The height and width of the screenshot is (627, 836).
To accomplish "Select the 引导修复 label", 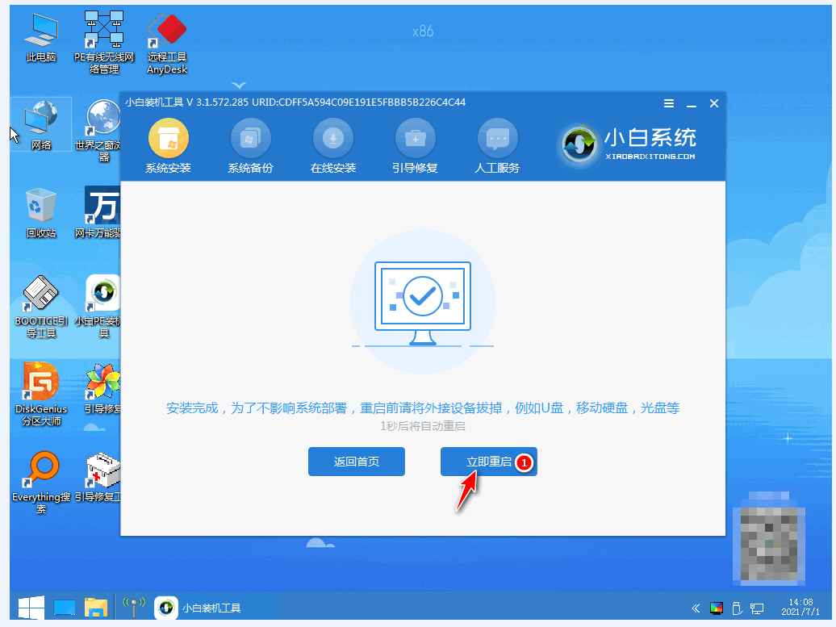I will [416, 168].
